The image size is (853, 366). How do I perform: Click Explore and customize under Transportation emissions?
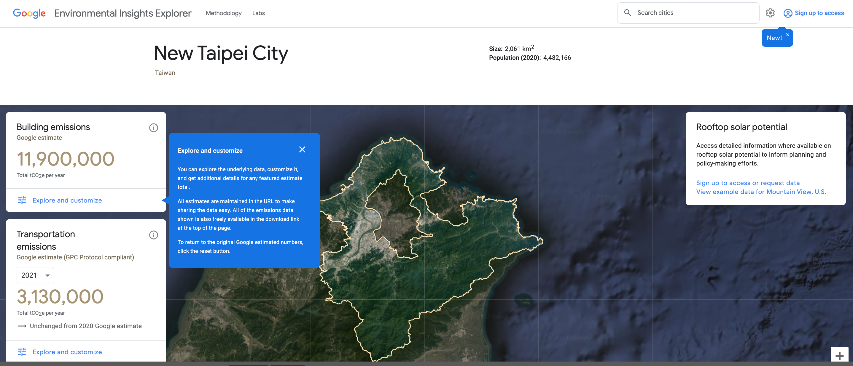tap(67, 352)
